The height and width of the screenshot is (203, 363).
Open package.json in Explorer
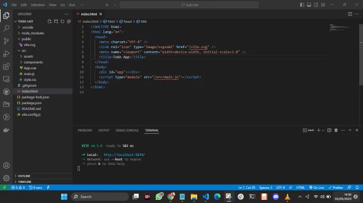pos(43,103)
